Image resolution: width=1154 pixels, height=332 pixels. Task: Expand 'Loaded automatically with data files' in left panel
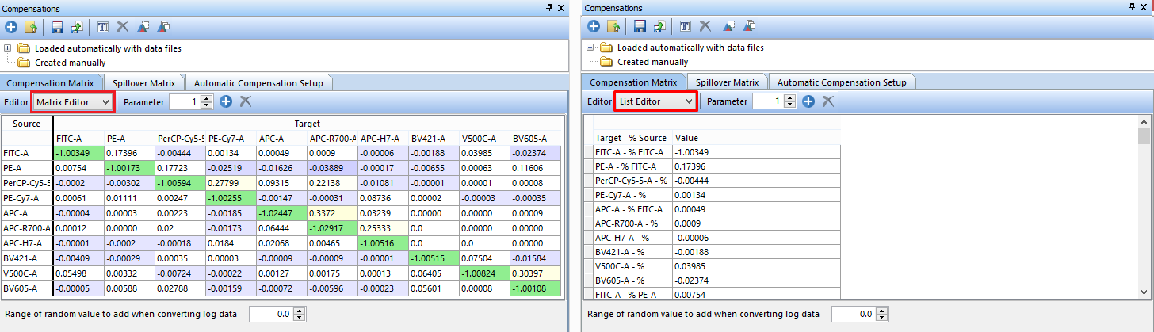coord(8,48)
